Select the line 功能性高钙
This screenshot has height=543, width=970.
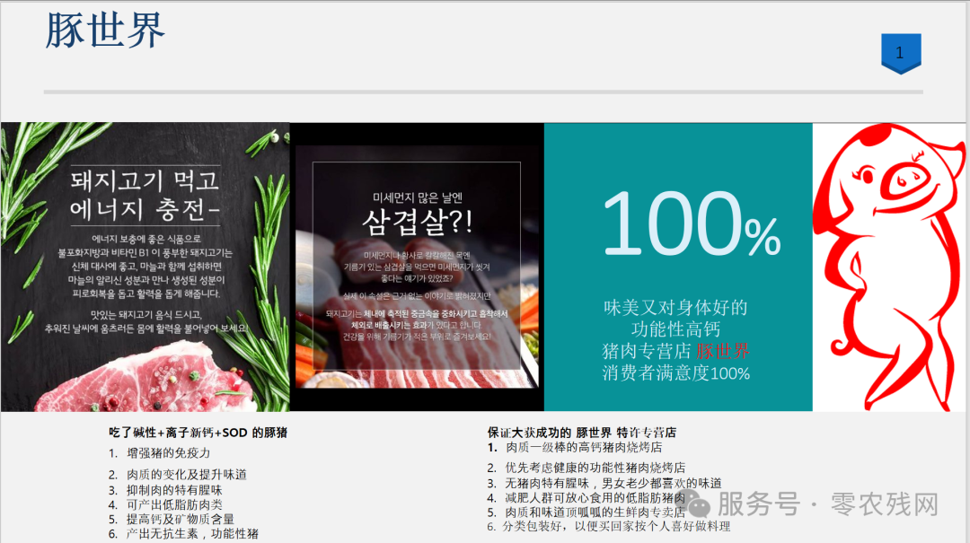click(675, 329)
